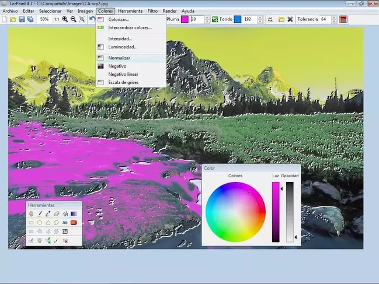Click Colorizar... menu entry
The image size is (379, 284).
click(119, 19)
